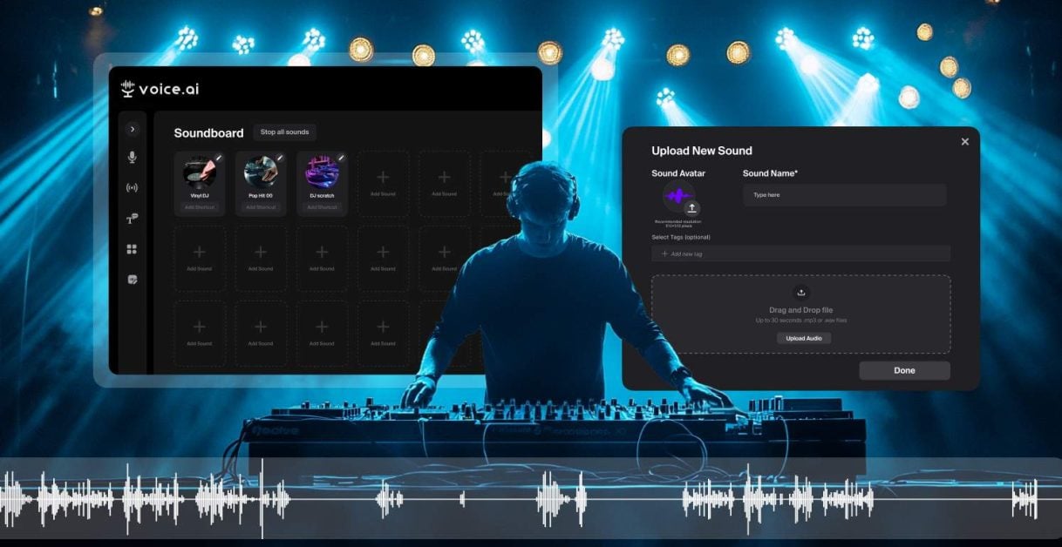Expand the sidebar with the chevron arrow

(x=133, y=129)
